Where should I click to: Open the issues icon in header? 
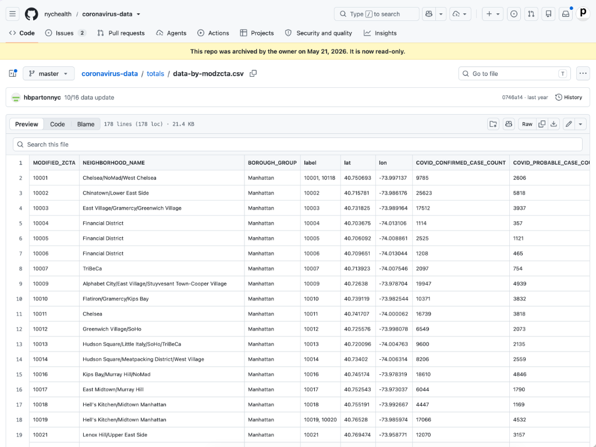pyautogui.click(x=514, y=14)
